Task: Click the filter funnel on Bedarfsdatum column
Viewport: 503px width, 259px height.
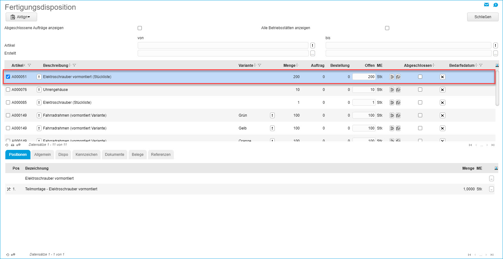Action: 481,65
